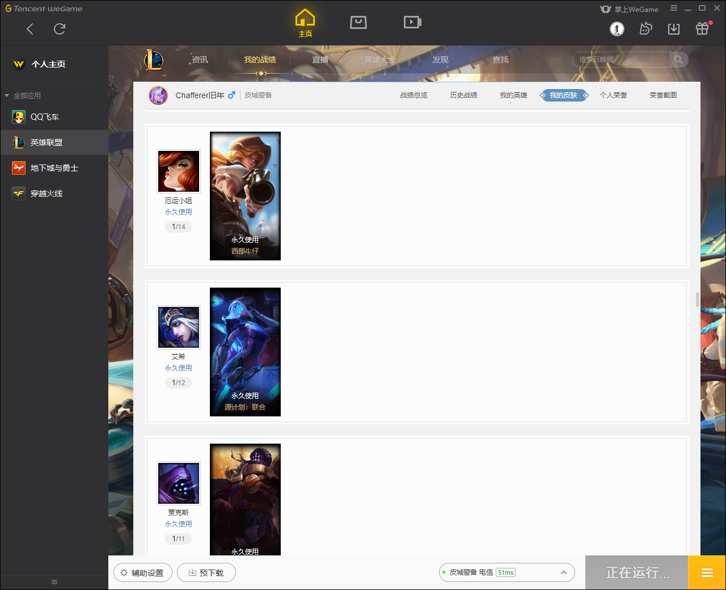
Task: Open the 战绩总览 sub-tab
Action: click(413, 95)
